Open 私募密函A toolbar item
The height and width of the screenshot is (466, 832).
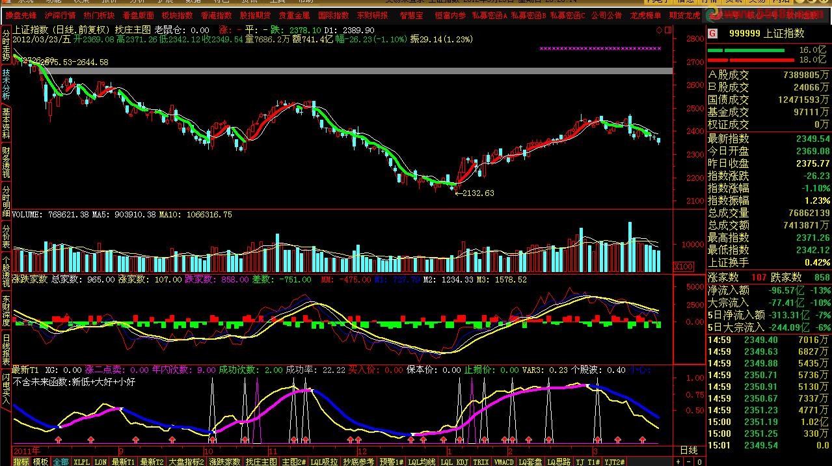coord(489,15)
